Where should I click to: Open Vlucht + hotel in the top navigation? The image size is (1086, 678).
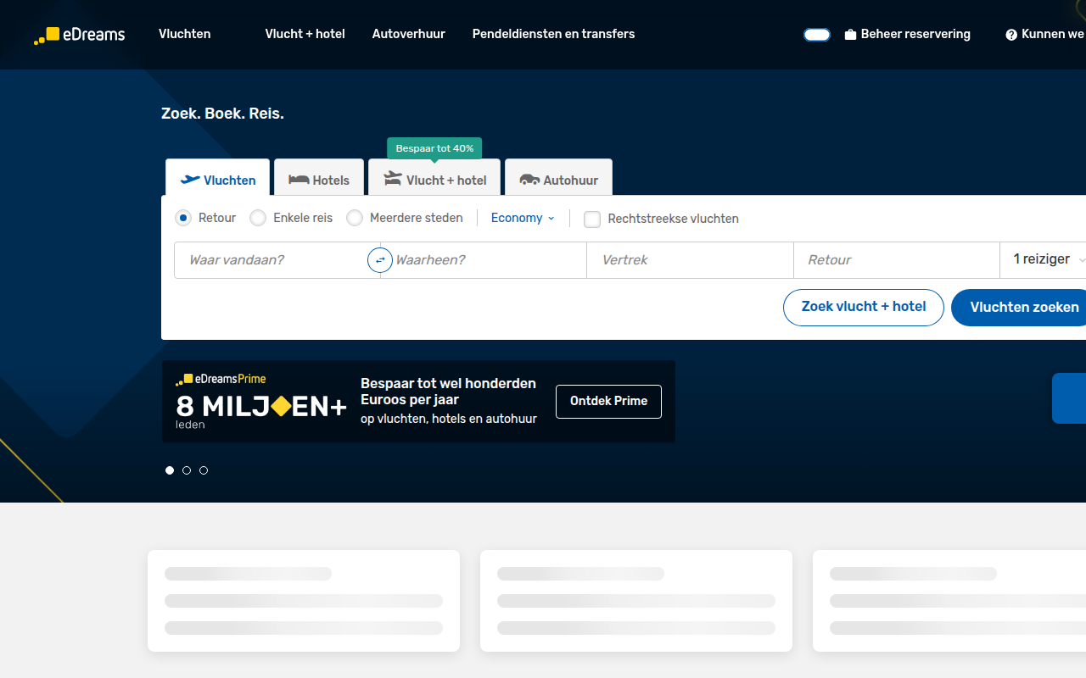tap(305, 34)
